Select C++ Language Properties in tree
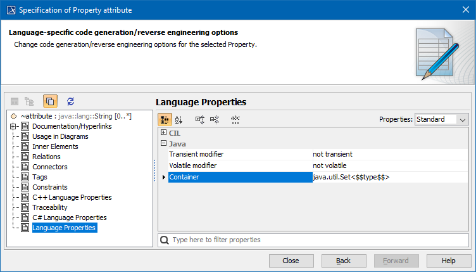Image resolution: width=476 pixels, height=272 pixels. (x=72, y=197)
